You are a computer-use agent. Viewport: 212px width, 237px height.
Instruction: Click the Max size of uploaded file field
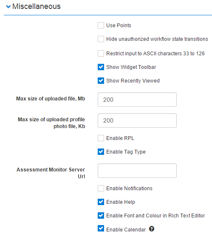pyautogui.click(x=137, y=100)
